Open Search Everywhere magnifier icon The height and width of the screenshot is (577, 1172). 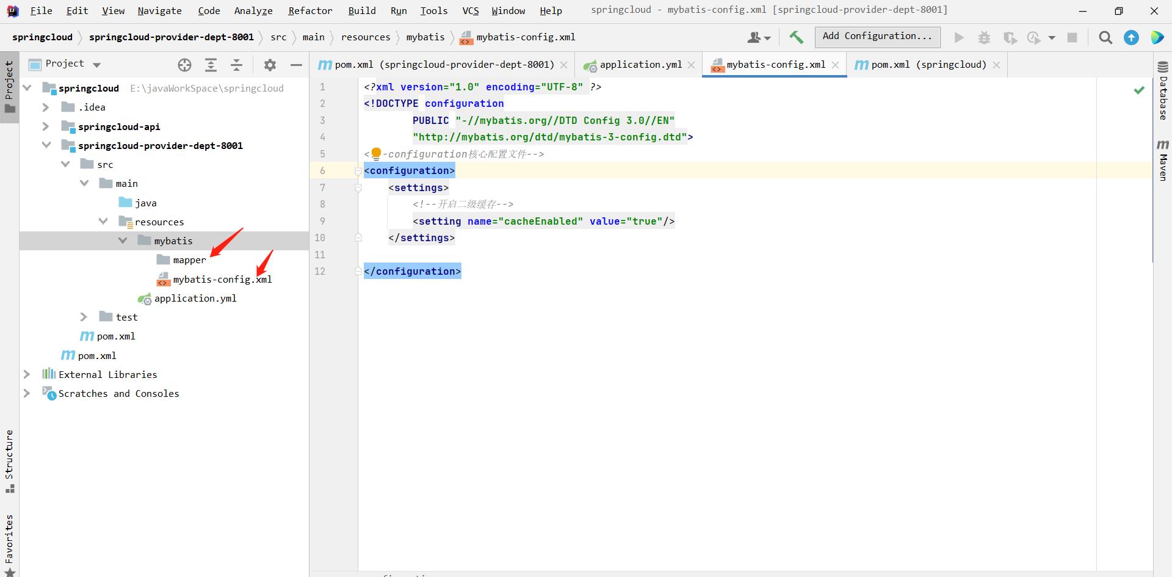tap(1105, 38)
